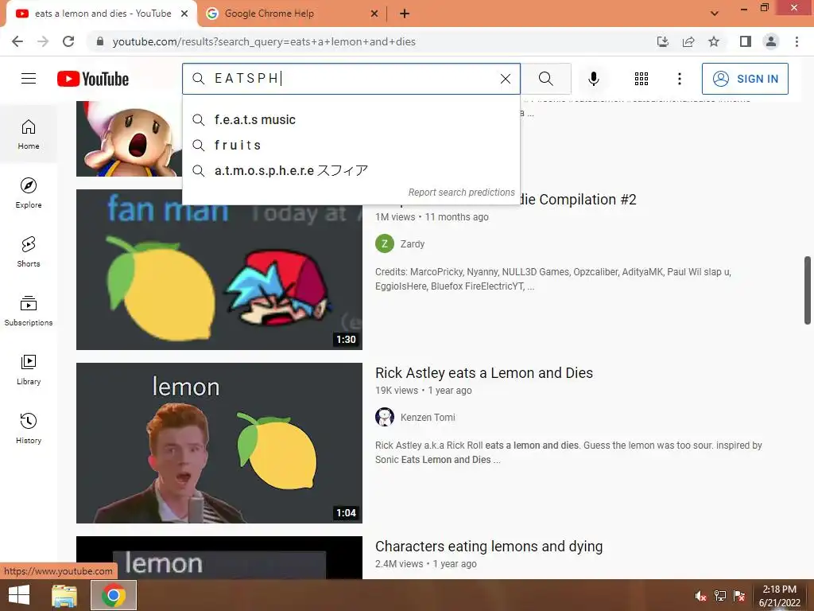Open the YouTube hamburger guide menu

pyautogui.click(x=29, y=79)
